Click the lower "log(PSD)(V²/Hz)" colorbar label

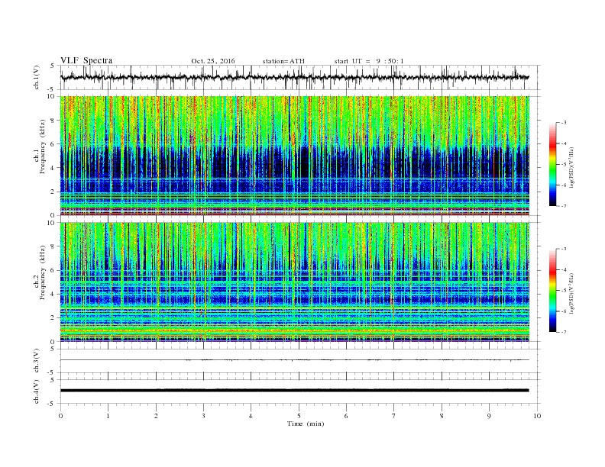tap(572, 293)
